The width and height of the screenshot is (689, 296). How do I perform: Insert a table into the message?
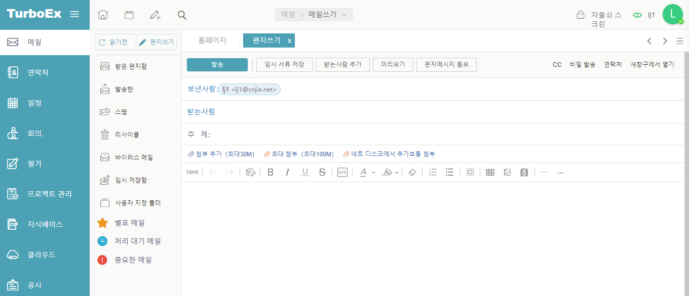click(x=490, y=173)
